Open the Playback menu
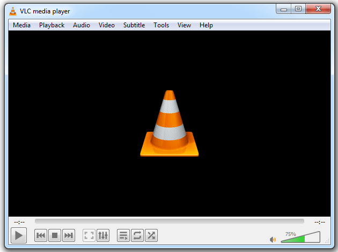Screen dimensions: 338x252 click(x=52, y=25)
